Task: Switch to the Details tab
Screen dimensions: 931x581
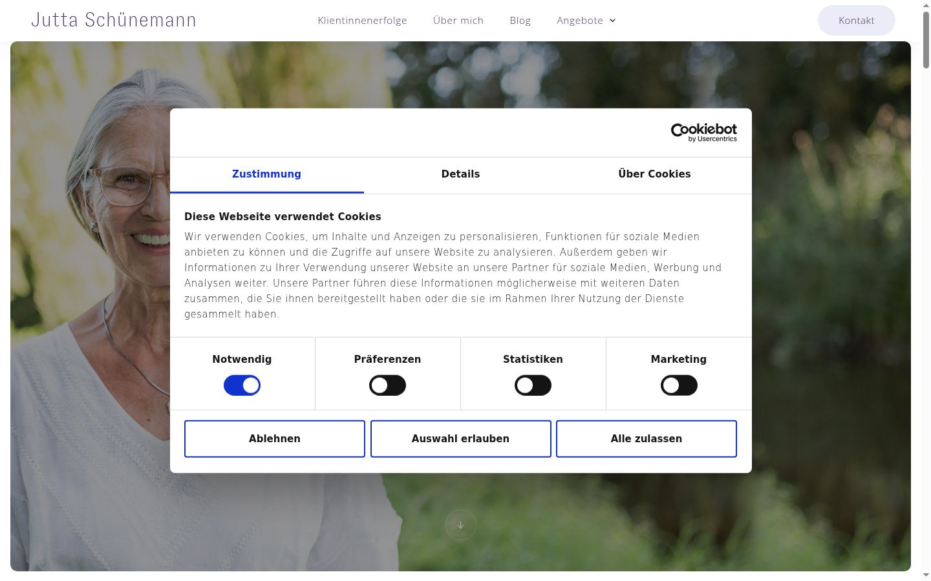Action: point(460,174)
